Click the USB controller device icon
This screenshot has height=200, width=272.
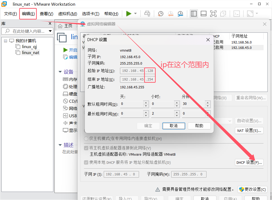pyautogui.click(x=65, y=116)
